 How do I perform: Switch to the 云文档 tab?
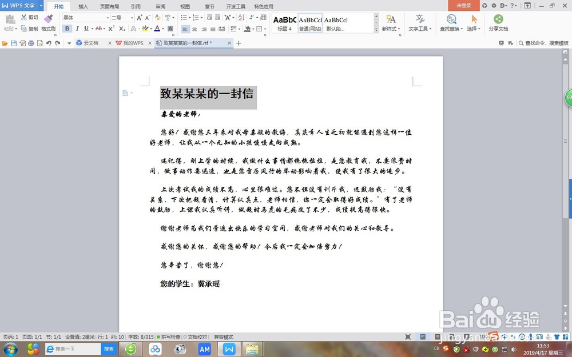pos(91,43)
